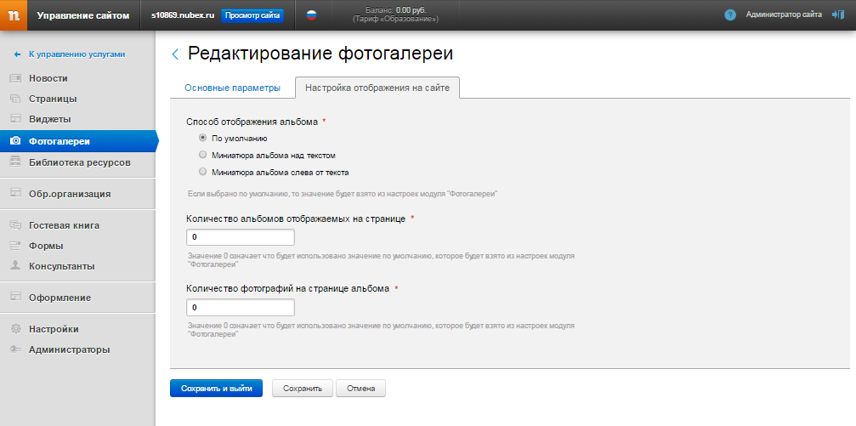Follow the К управлению услугами link
The width and height of the screenshot is (856, 426).
point(77,54)
